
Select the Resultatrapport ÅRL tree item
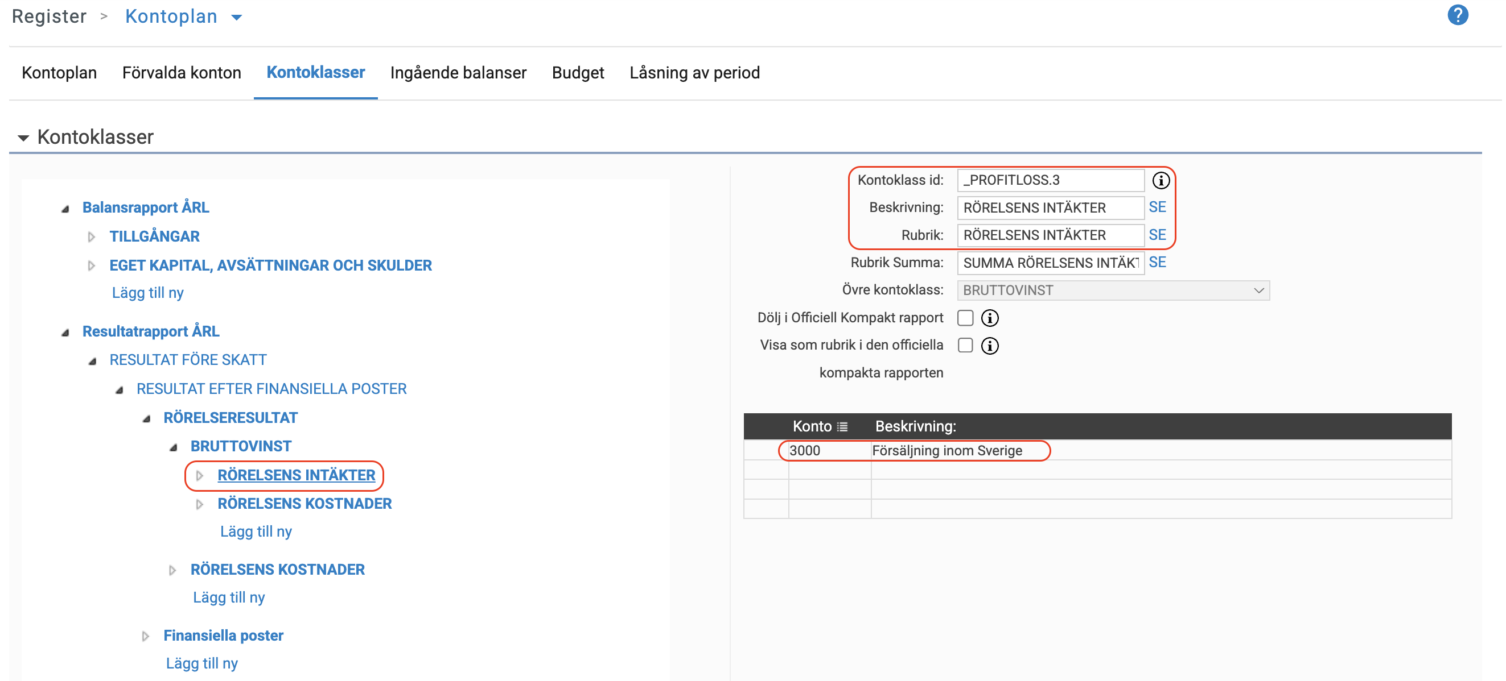[151, 332]
